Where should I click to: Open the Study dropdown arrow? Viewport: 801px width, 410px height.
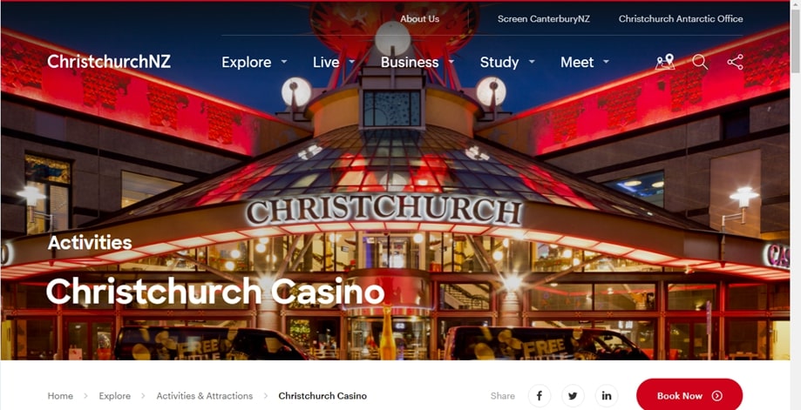pyautogui.click(x=532, y=62)
